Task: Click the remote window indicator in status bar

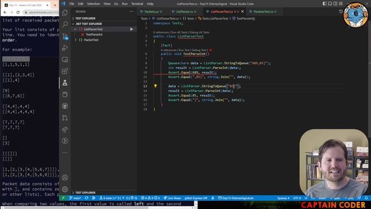Action: click(x=63, y=198)
